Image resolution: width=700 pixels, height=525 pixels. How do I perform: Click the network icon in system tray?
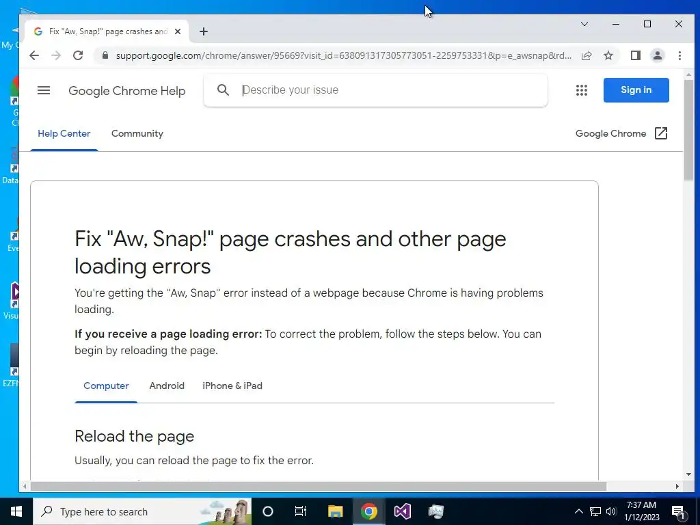pyautogui.click(x=595, y=511)
